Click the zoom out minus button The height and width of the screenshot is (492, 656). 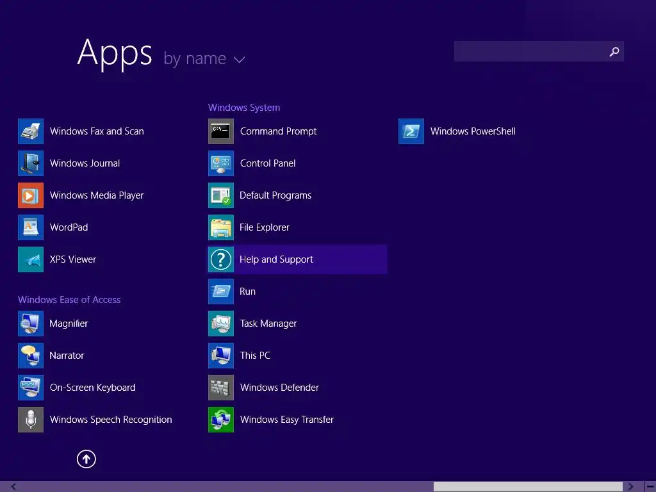coord(651,487)
